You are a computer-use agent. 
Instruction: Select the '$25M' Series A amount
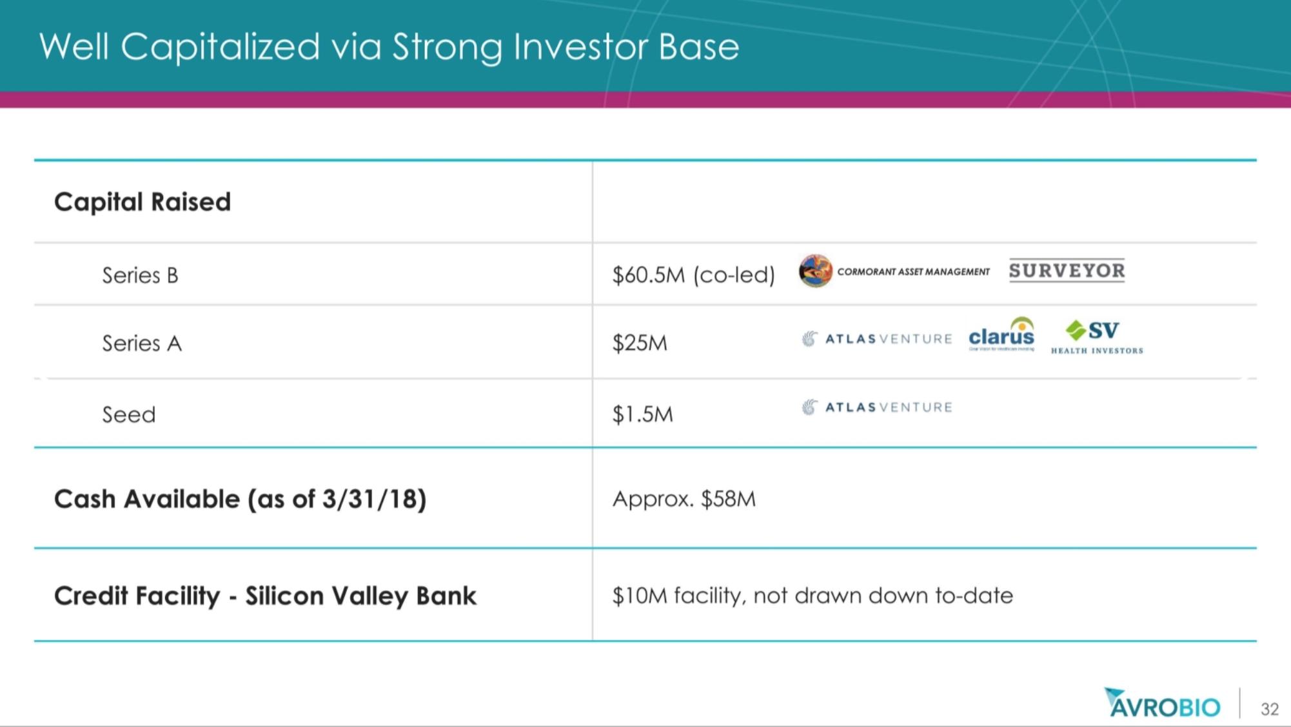tap(640, 344)
